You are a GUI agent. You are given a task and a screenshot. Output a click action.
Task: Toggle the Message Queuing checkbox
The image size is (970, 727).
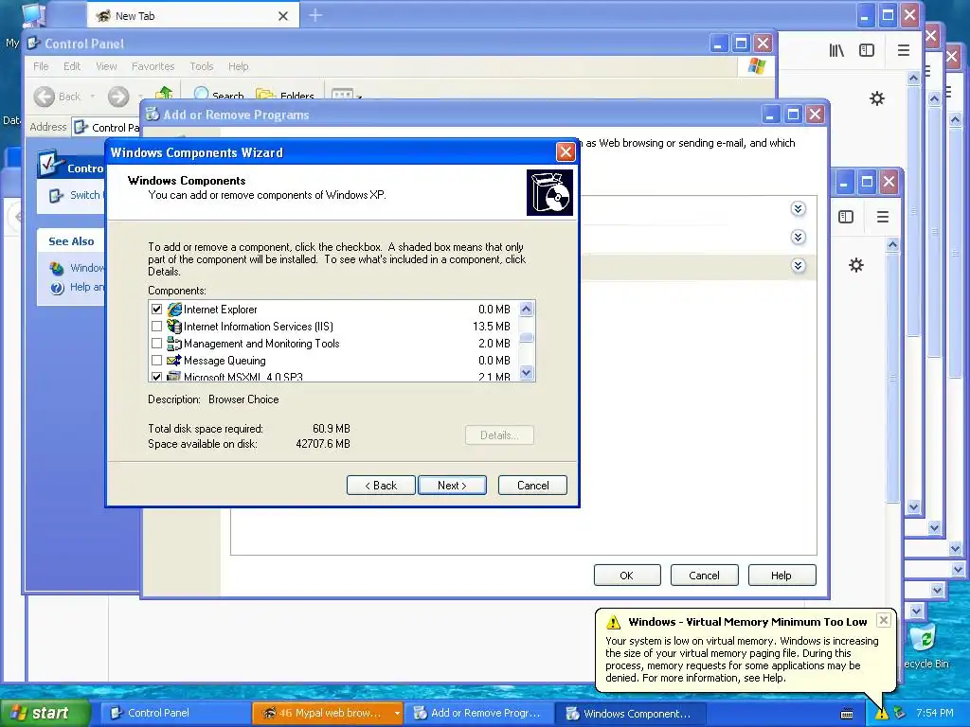(156, 361)
